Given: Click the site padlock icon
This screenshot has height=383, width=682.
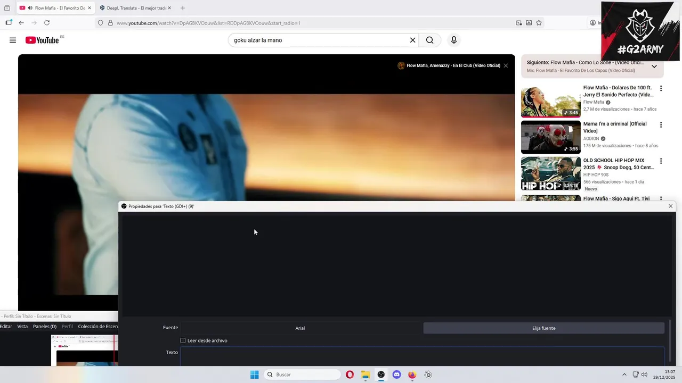Looking at the screenshot, I should [x=110, y=23].
